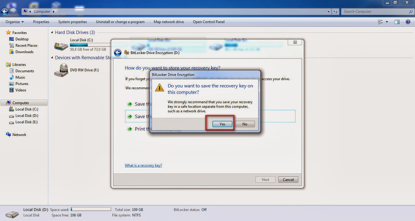Click the Space used bar in the details pane

91,209
